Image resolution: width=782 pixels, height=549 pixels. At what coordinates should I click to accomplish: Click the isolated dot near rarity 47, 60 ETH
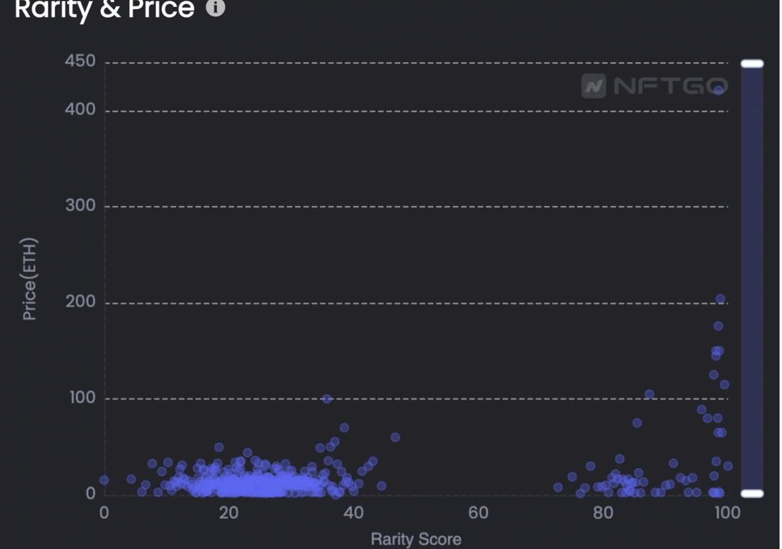point(395,437)
